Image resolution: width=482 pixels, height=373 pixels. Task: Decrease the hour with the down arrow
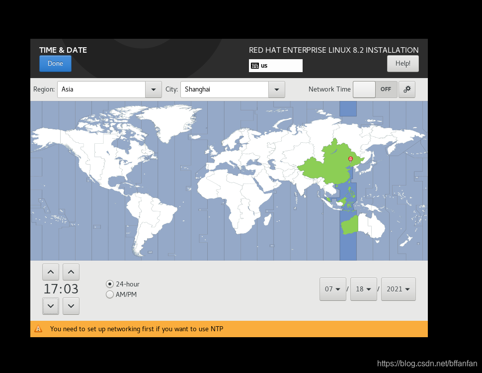point(51,306)
